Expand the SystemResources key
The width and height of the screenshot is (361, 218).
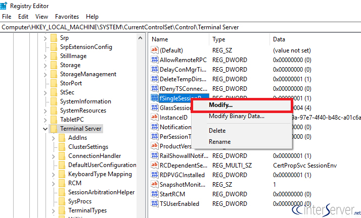[46, 111]
